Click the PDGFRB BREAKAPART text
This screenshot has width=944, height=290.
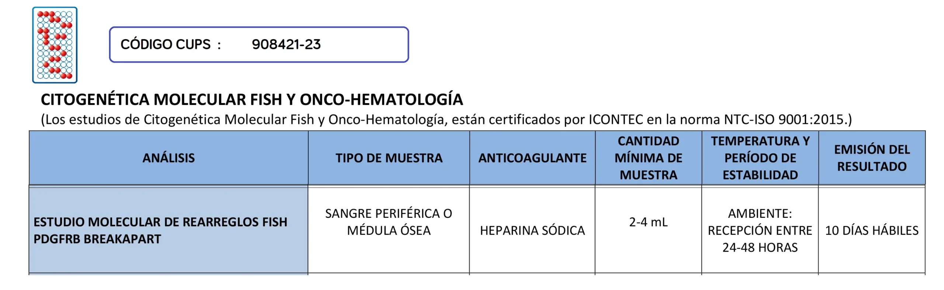(x=97, y=239)
